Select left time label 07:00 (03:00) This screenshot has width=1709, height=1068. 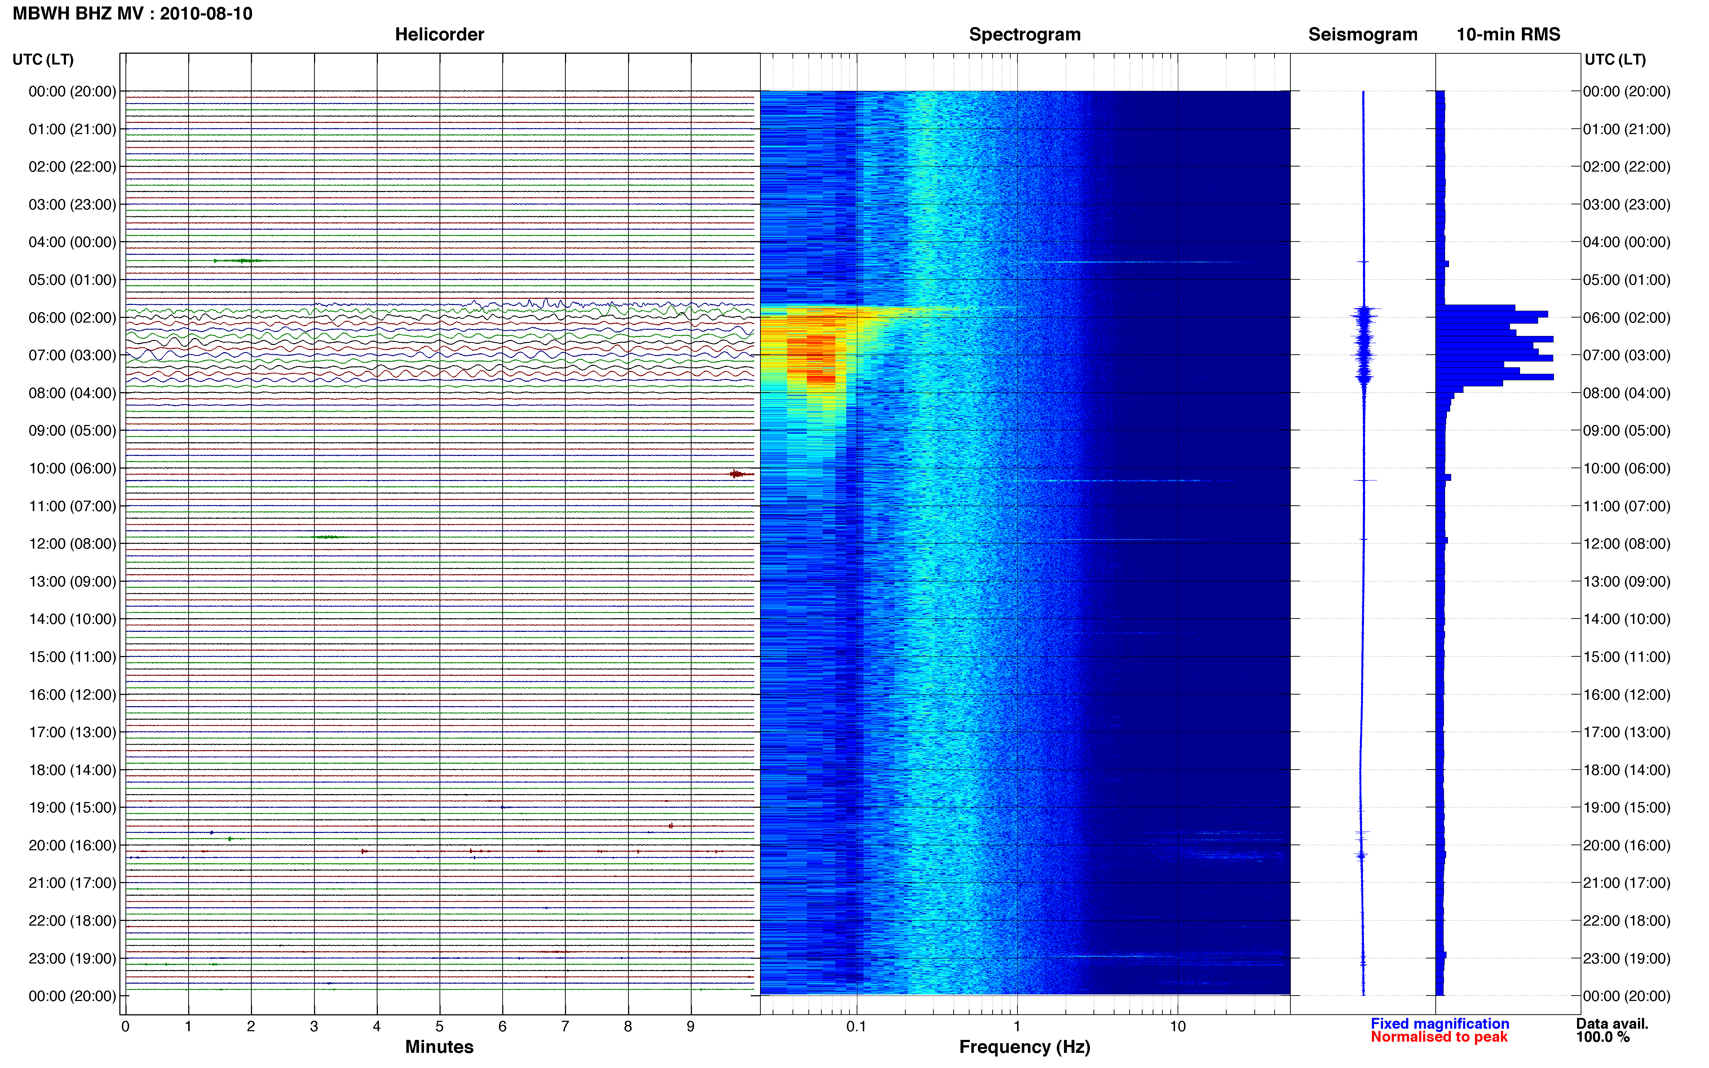72,355
